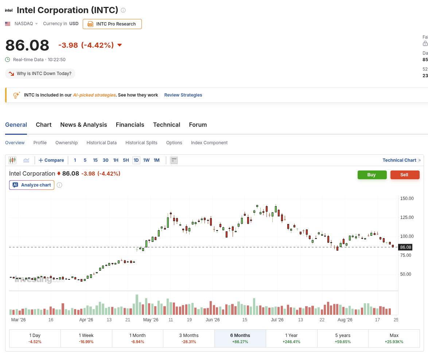Open the Review Strategies link
The image size is (428, 357).
click(x=183, y=95)
